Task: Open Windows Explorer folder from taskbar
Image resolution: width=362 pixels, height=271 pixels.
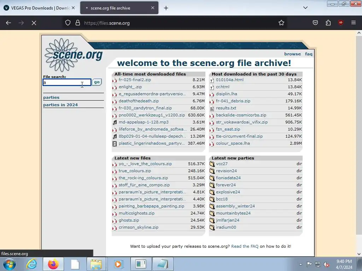Action: pyautogui.click(x=96, y=264)
